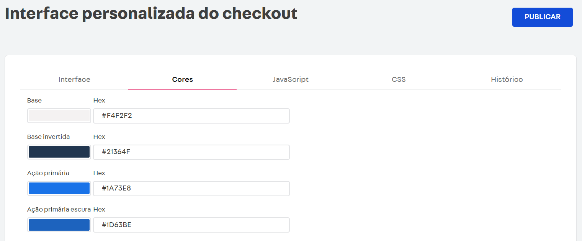Viewport: 582px width, 241px height.
Task: Open the Ação primária blue color swatch
Action: [59, 188]
